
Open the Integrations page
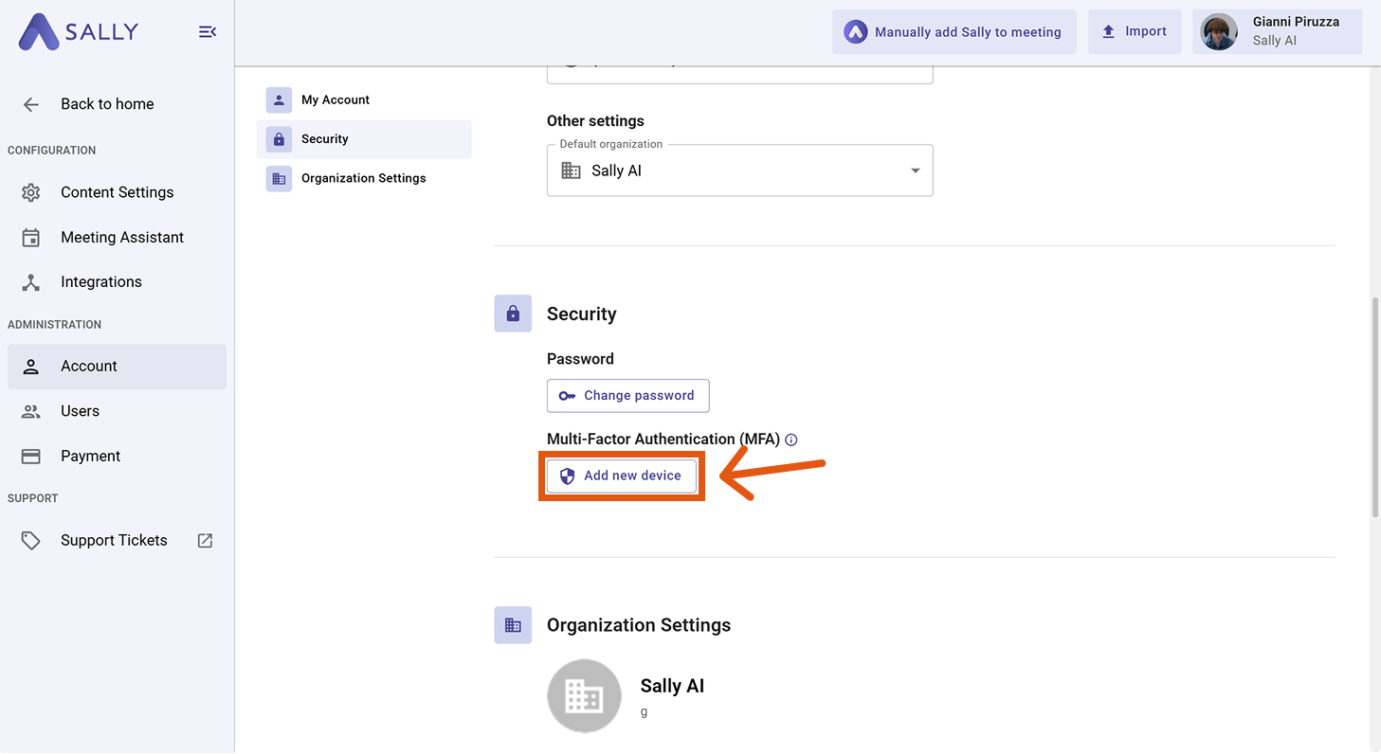point(100,281)
